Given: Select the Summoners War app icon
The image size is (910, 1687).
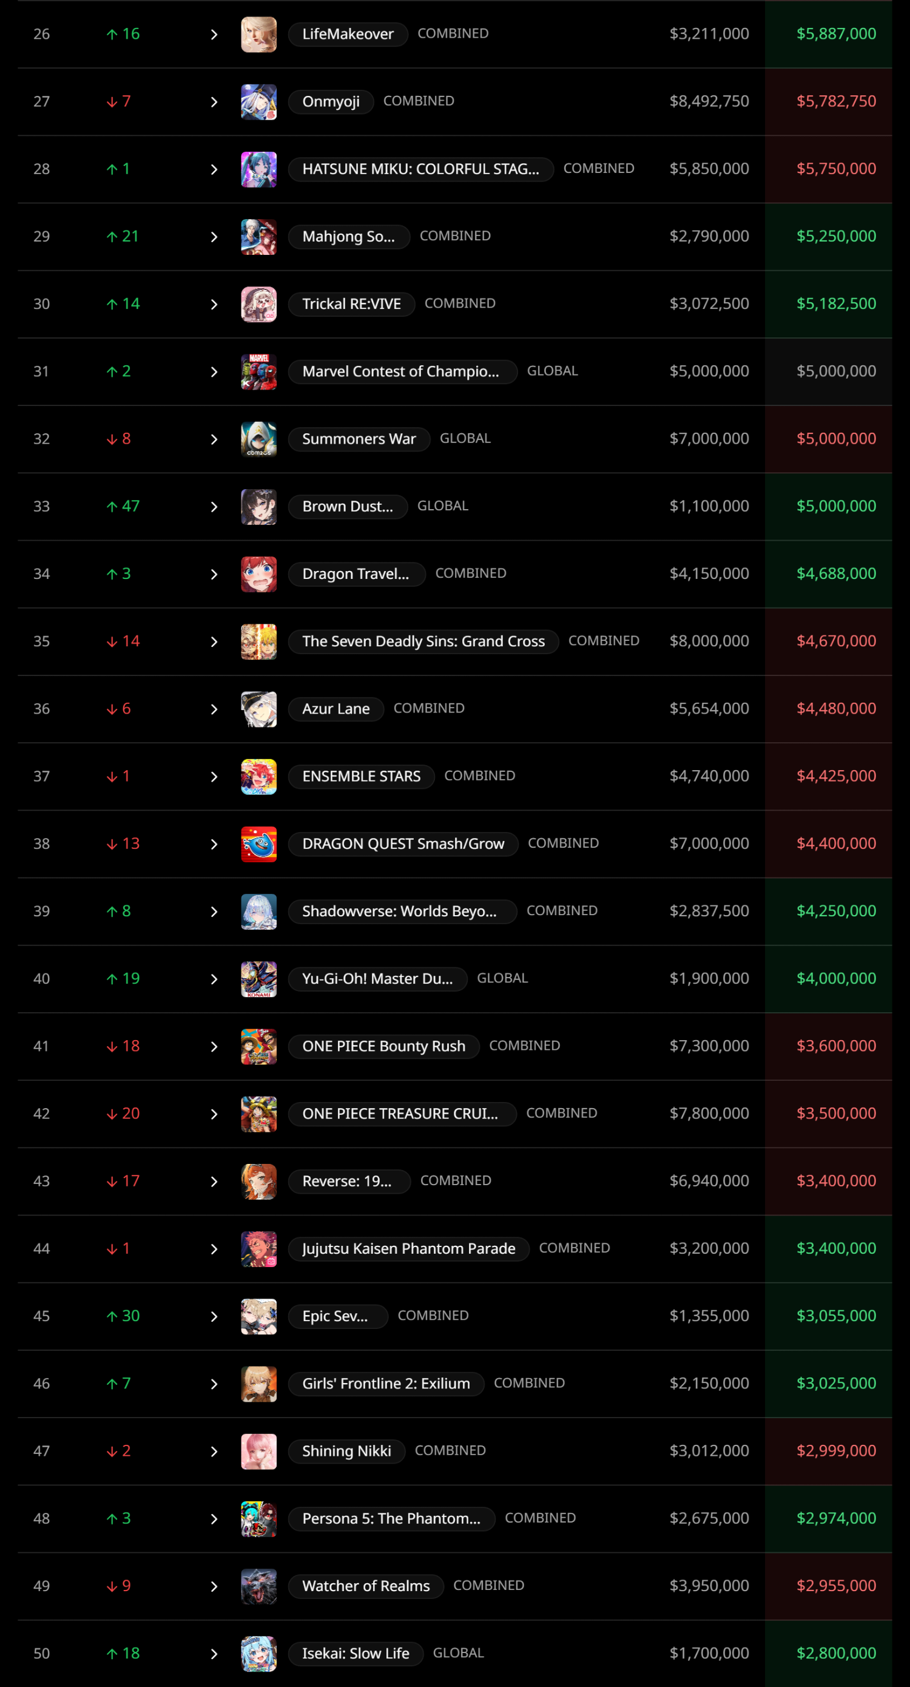Looking at the screenshot, I should pos(258,439).
